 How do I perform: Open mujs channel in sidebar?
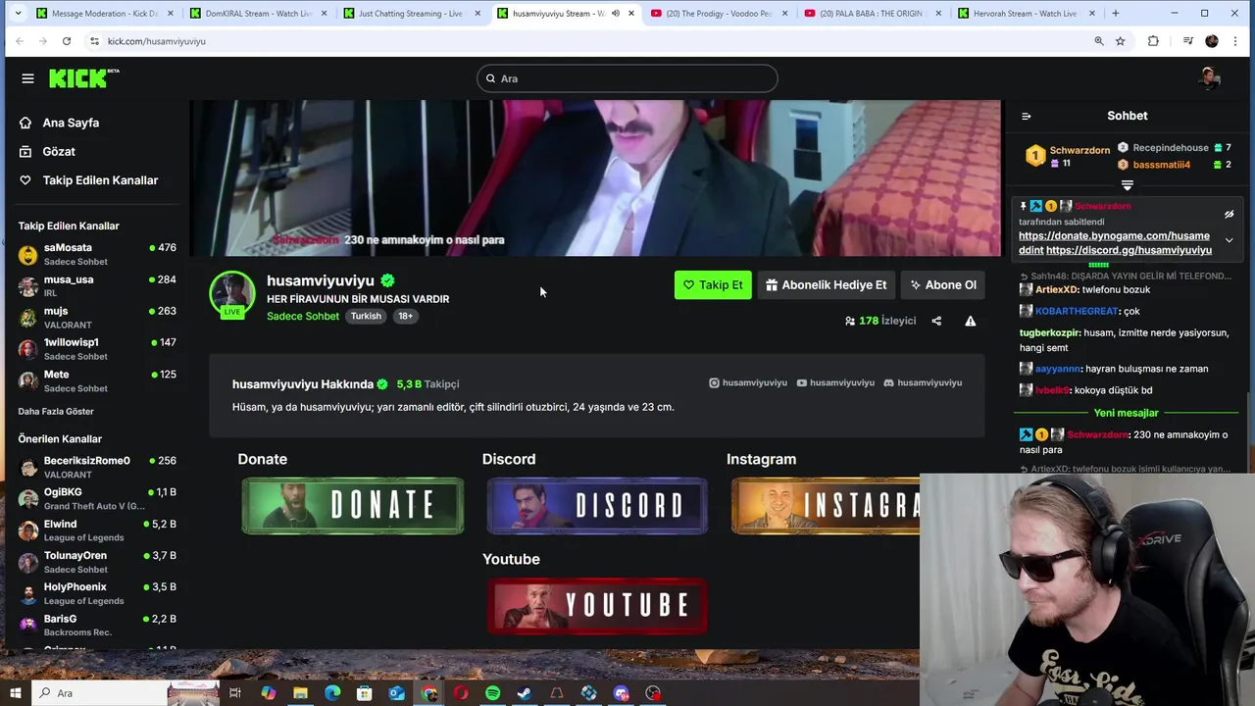(x=97, y=318)
